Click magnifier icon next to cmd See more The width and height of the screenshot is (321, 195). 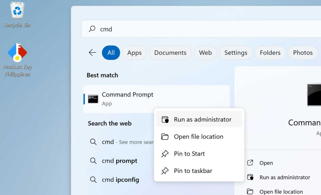(x=93, y=142)
